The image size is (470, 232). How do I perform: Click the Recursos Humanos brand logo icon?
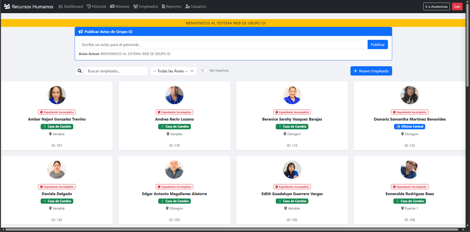tap(7, 6)
